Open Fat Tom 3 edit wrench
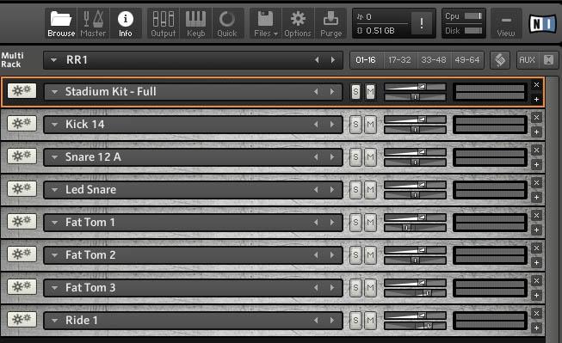Screen dimensions: 562x343 (x=22, y=287)
